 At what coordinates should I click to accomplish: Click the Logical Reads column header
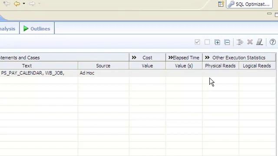(x=257, y=66)
